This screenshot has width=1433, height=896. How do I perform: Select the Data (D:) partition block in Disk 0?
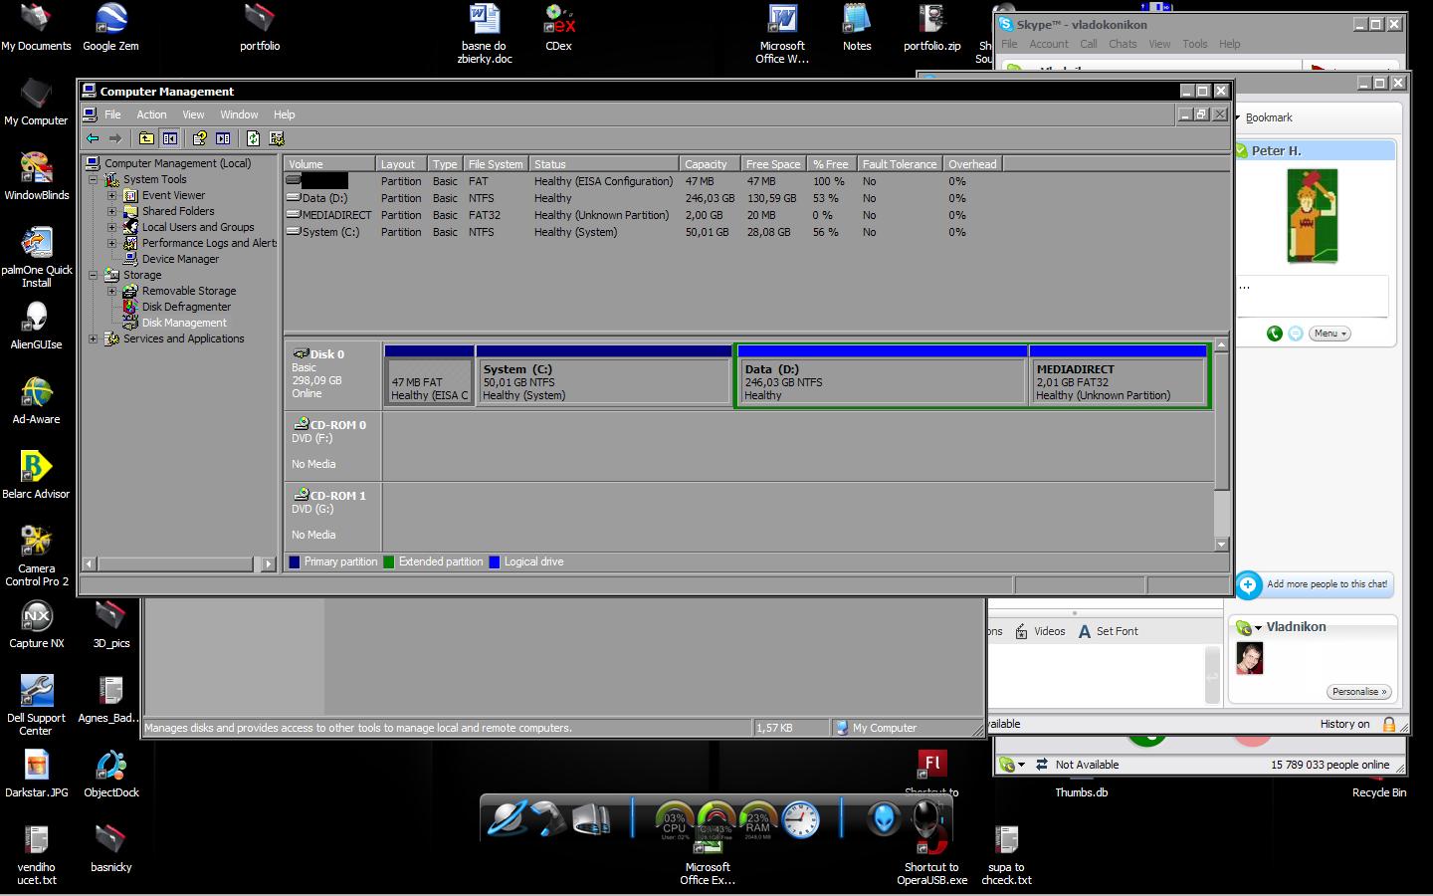(882, 375)
